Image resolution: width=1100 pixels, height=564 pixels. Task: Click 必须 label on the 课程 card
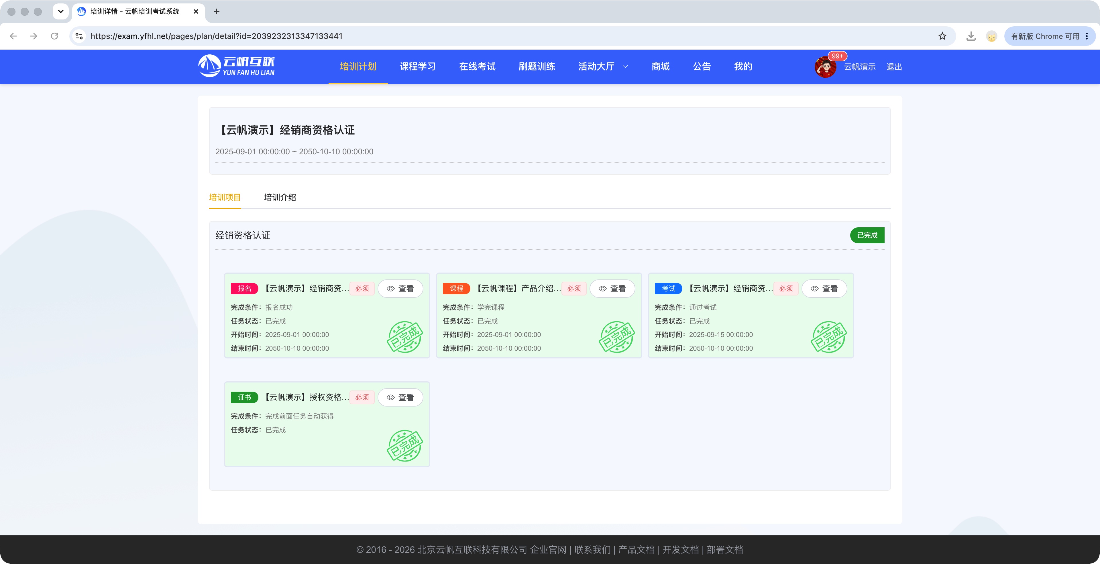574,289
